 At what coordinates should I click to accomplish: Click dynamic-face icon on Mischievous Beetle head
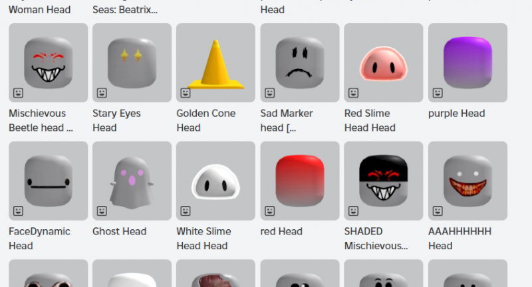(x=19, y=93)
